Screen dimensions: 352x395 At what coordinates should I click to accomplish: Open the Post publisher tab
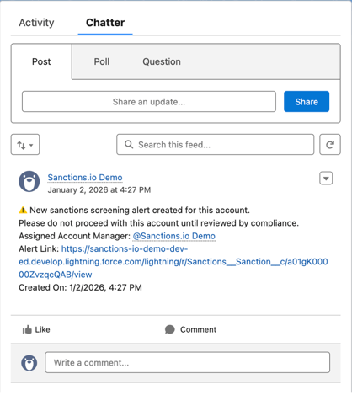tap(41, 61)
